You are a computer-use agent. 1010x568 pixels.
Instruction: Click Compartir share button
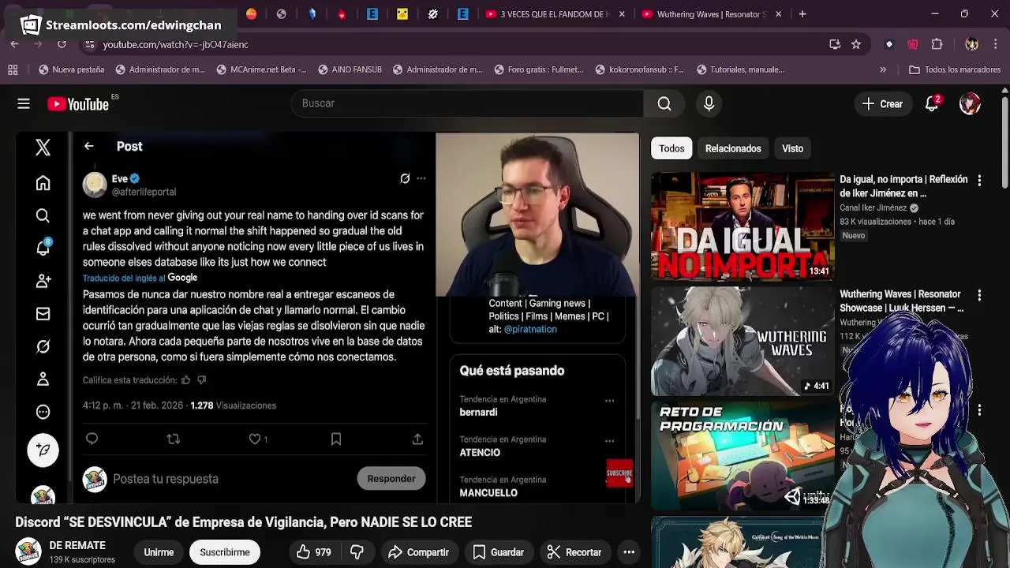pos(418,552)
